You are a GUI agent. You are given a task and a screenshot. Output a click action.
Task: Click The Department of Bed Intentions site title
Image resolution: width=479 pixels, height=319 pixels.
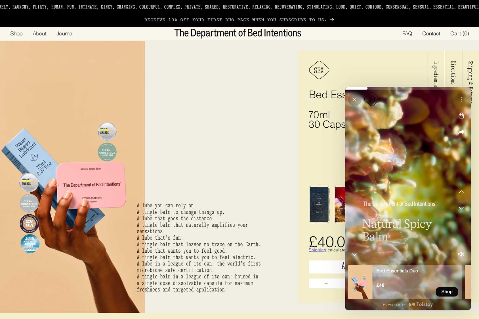pyautogui.click(x=238, y=33)
